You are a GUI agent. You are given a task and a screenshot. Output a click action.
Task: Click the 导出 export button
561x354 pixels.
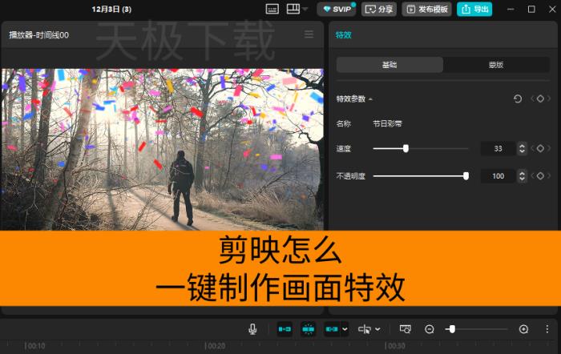pos(474,10)
